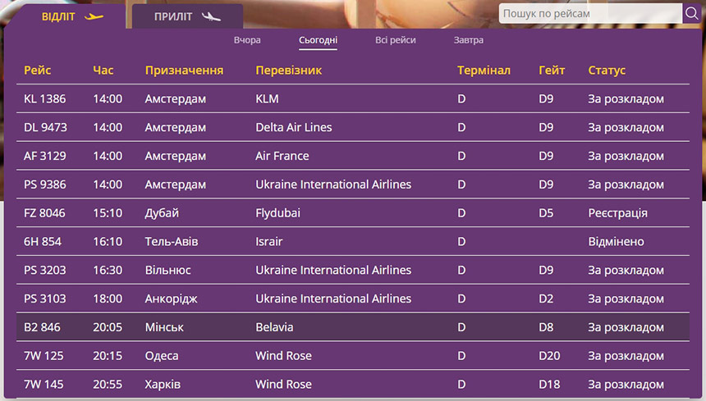
Task: Click gate D2 in Анкорідж row
Action: point(546,298)
